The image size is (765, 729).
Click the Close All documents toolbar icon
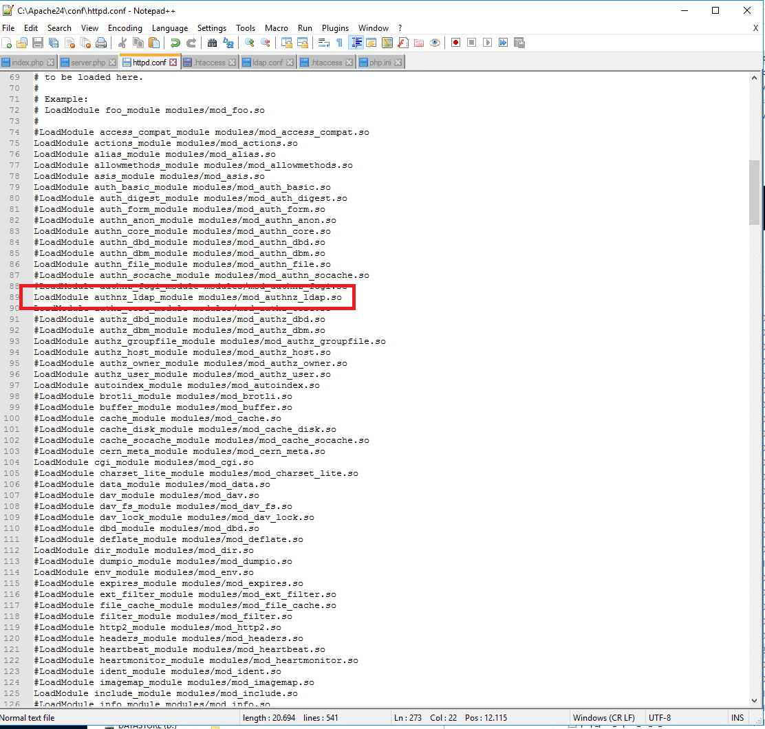click(85, 43)
